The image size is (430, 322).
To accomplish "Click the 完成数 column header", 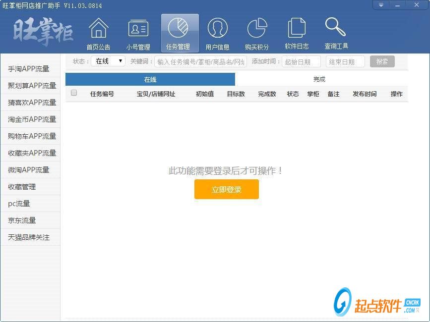I will [267, 94].
